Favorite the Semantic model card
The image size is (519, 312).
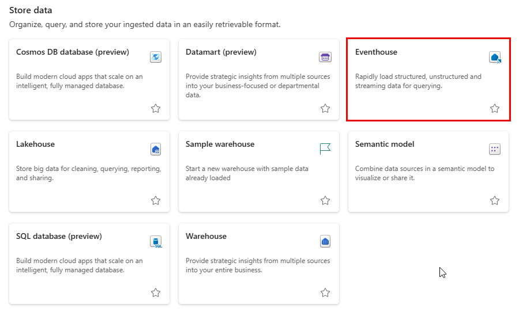click(495, 200)
